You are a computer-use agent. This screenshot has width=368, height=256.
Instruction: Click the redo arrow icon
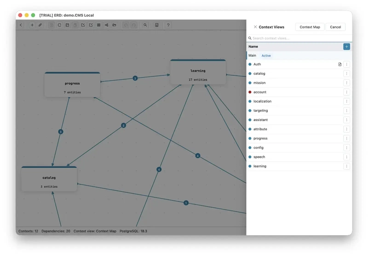[x=134, y=25]
